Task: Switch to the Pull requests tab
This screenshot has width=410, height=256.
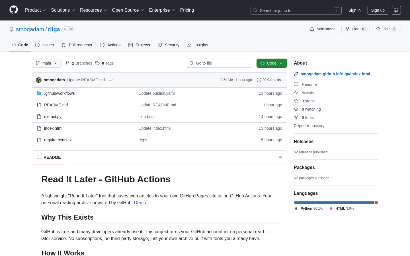Action: click(77, 45)
